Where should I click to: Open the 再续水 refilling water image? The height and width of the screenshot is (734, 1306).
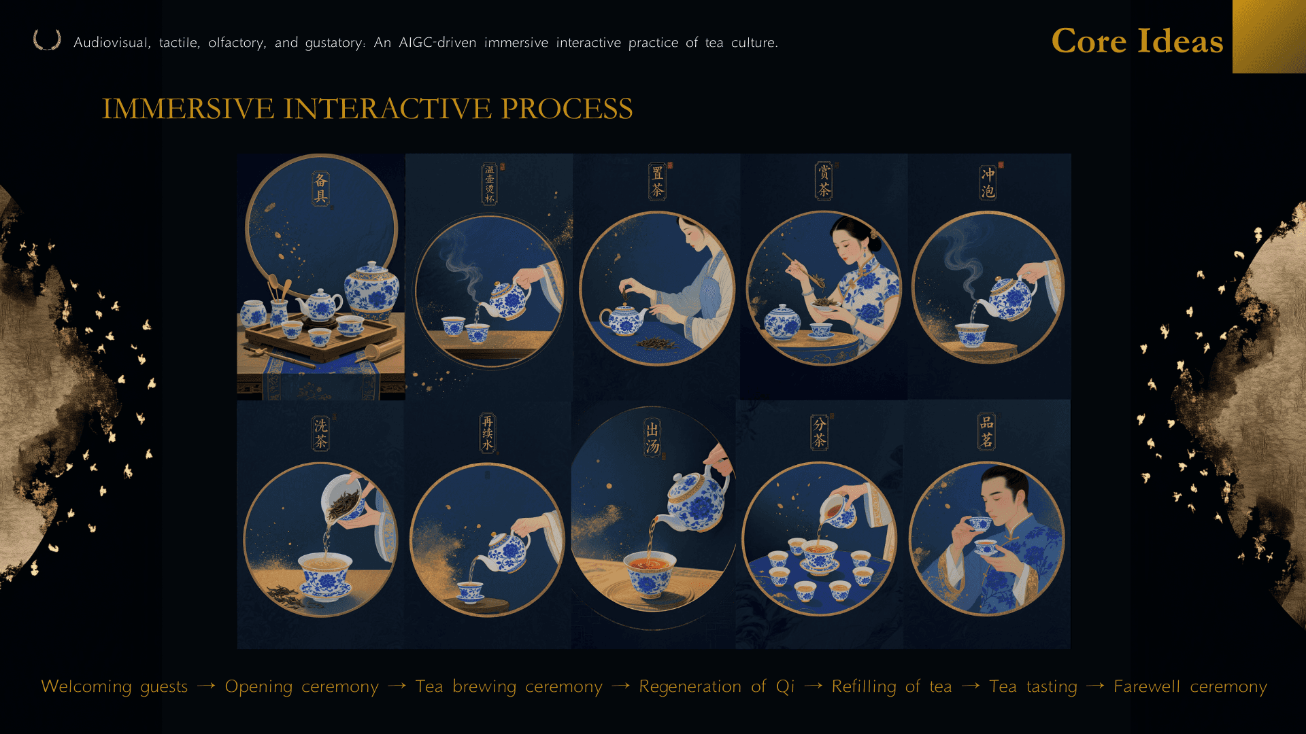click(x=488, y=524)
